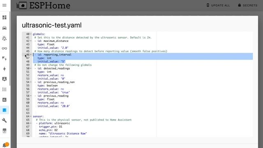Open the History chart icon
The width and height of the screenshot is (263, 148).
tap(5, 100)
